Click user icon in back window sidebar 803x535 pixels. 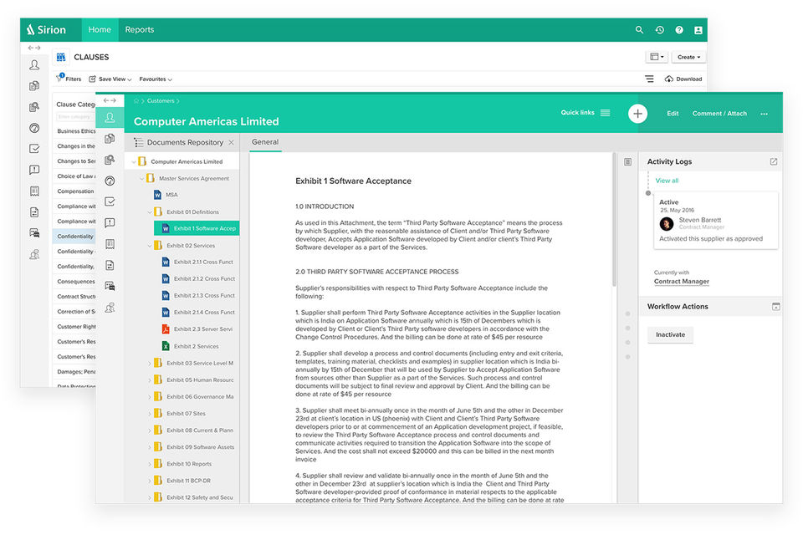(34, 64)
